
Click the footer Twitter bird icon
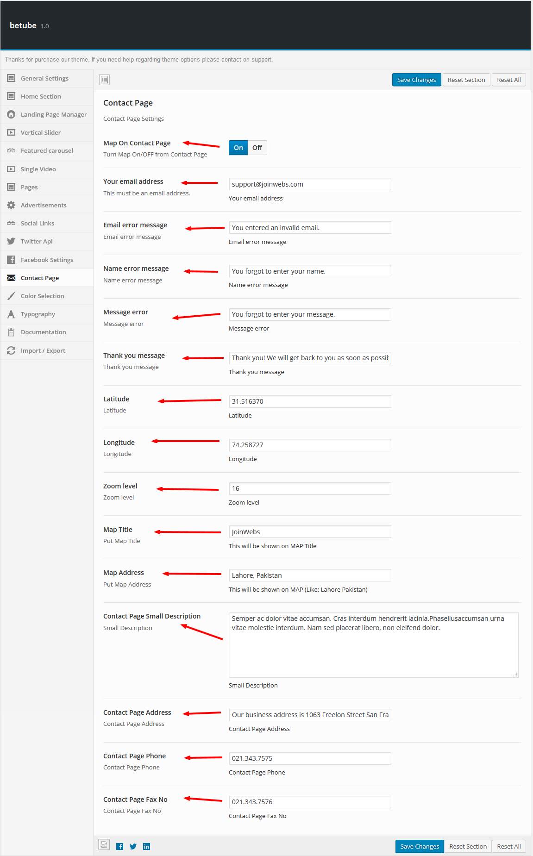[133, 846]
